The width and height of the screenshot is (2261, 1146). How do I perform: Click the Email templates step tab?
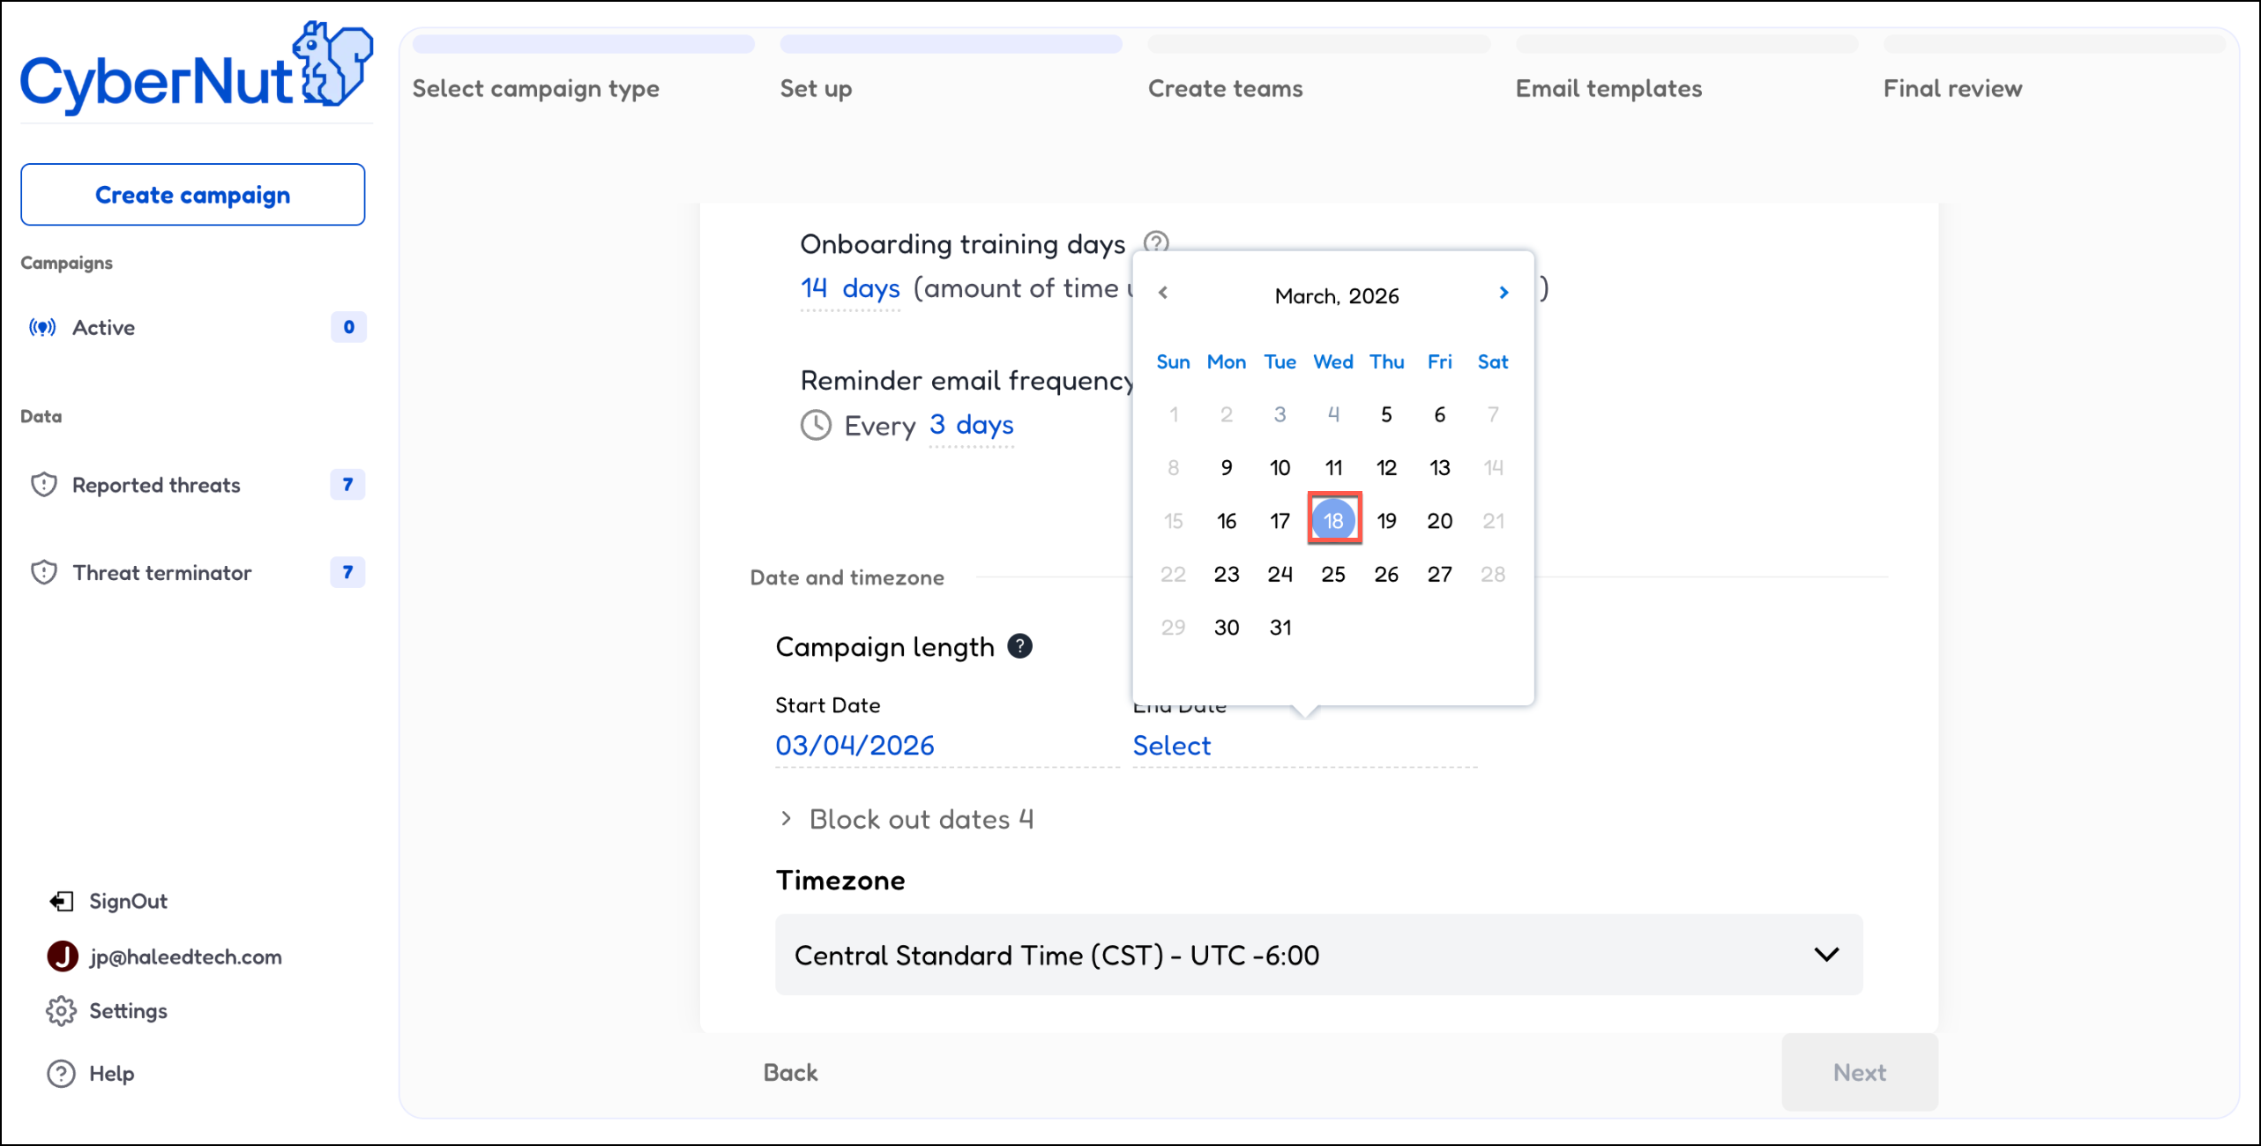coord(1608,88)
